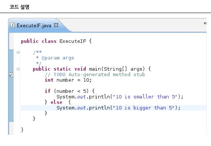This screenshot has height=146, width=211.
Task: Place cursor in 'int number = 10;' line
Action: click(68, 80)
